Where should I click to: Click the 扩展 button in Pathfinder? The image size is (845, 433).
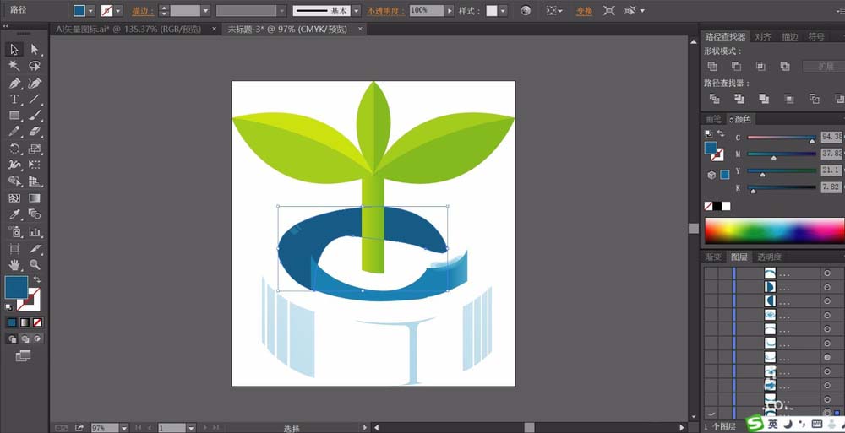[825, 66]
